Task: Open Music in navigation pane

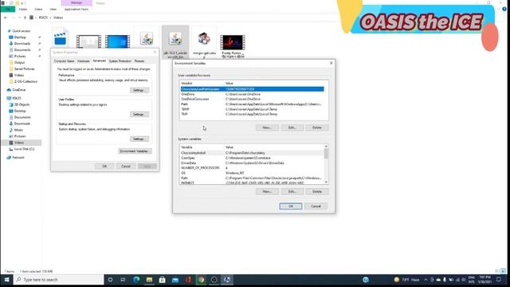Action: click(x=18, y=130)
